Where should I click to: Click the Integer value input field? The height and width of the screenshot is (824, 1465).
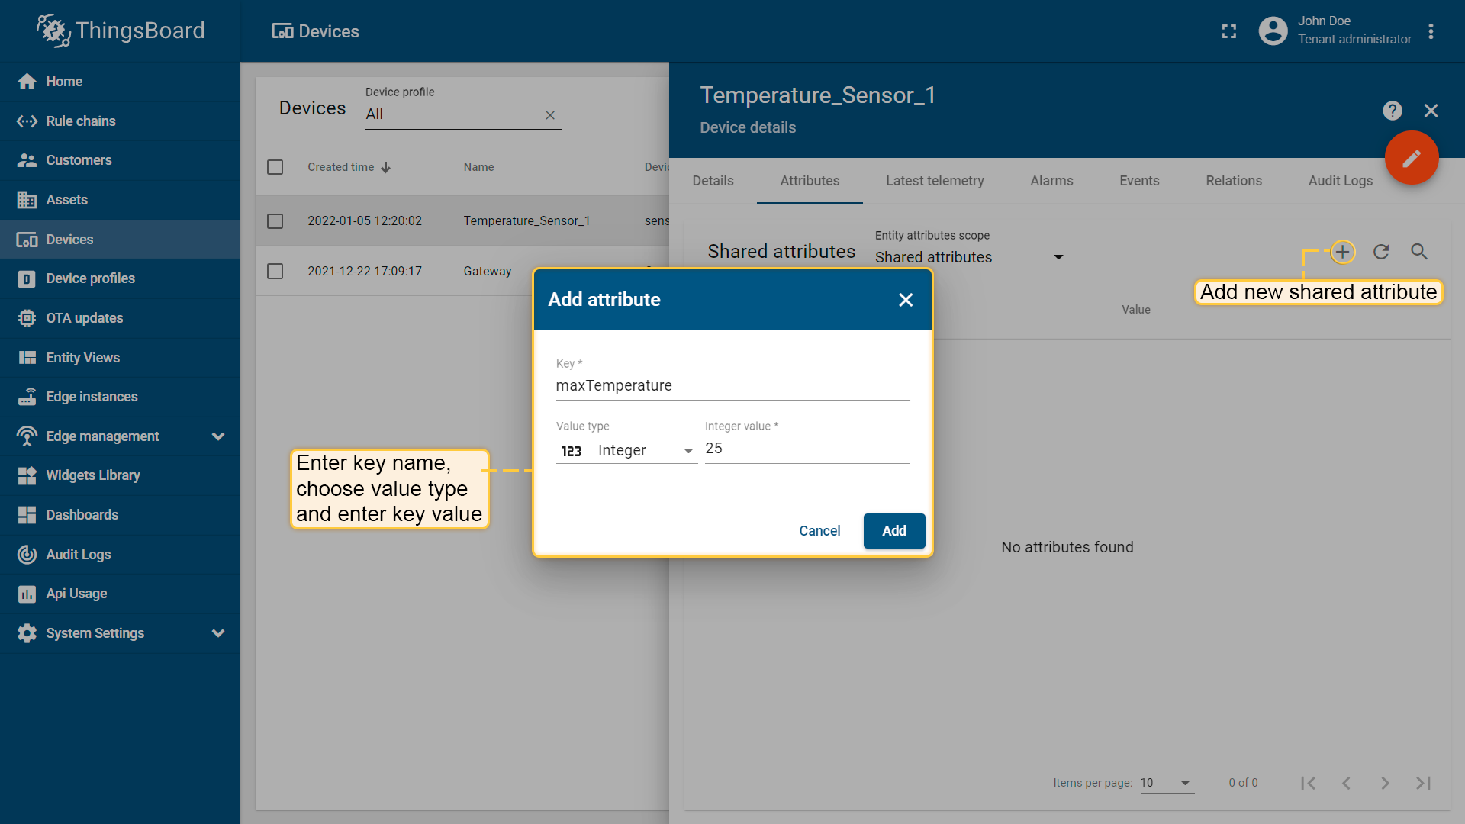807,449
